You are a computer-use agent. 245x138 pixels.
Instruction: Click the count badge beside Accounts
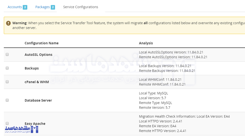25,7
